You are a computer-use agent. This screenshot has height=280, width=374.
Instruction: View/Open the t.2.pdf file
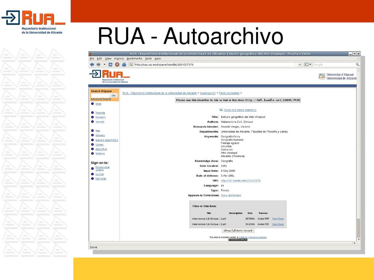point(278,224)
